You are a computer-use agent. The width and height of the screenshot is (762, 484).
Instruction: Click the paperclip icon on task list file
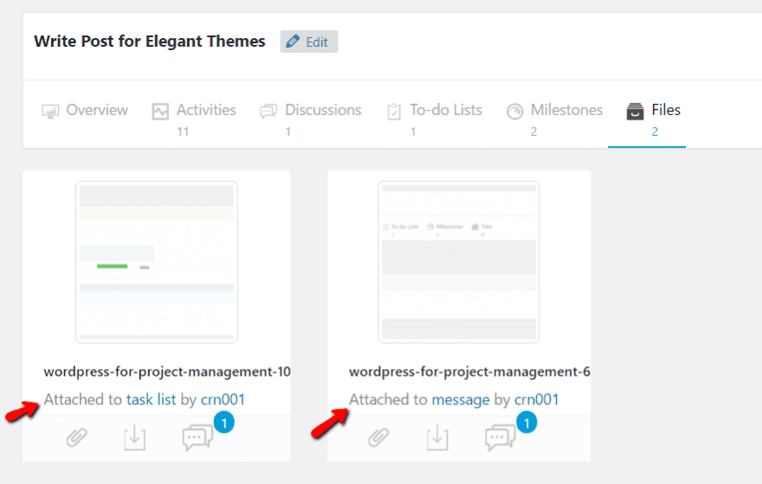pyautogui.click(x=77, y=438)
